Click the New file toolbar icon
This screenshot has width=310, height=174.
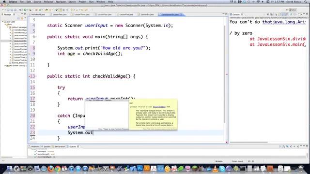[x=3, y=10]
